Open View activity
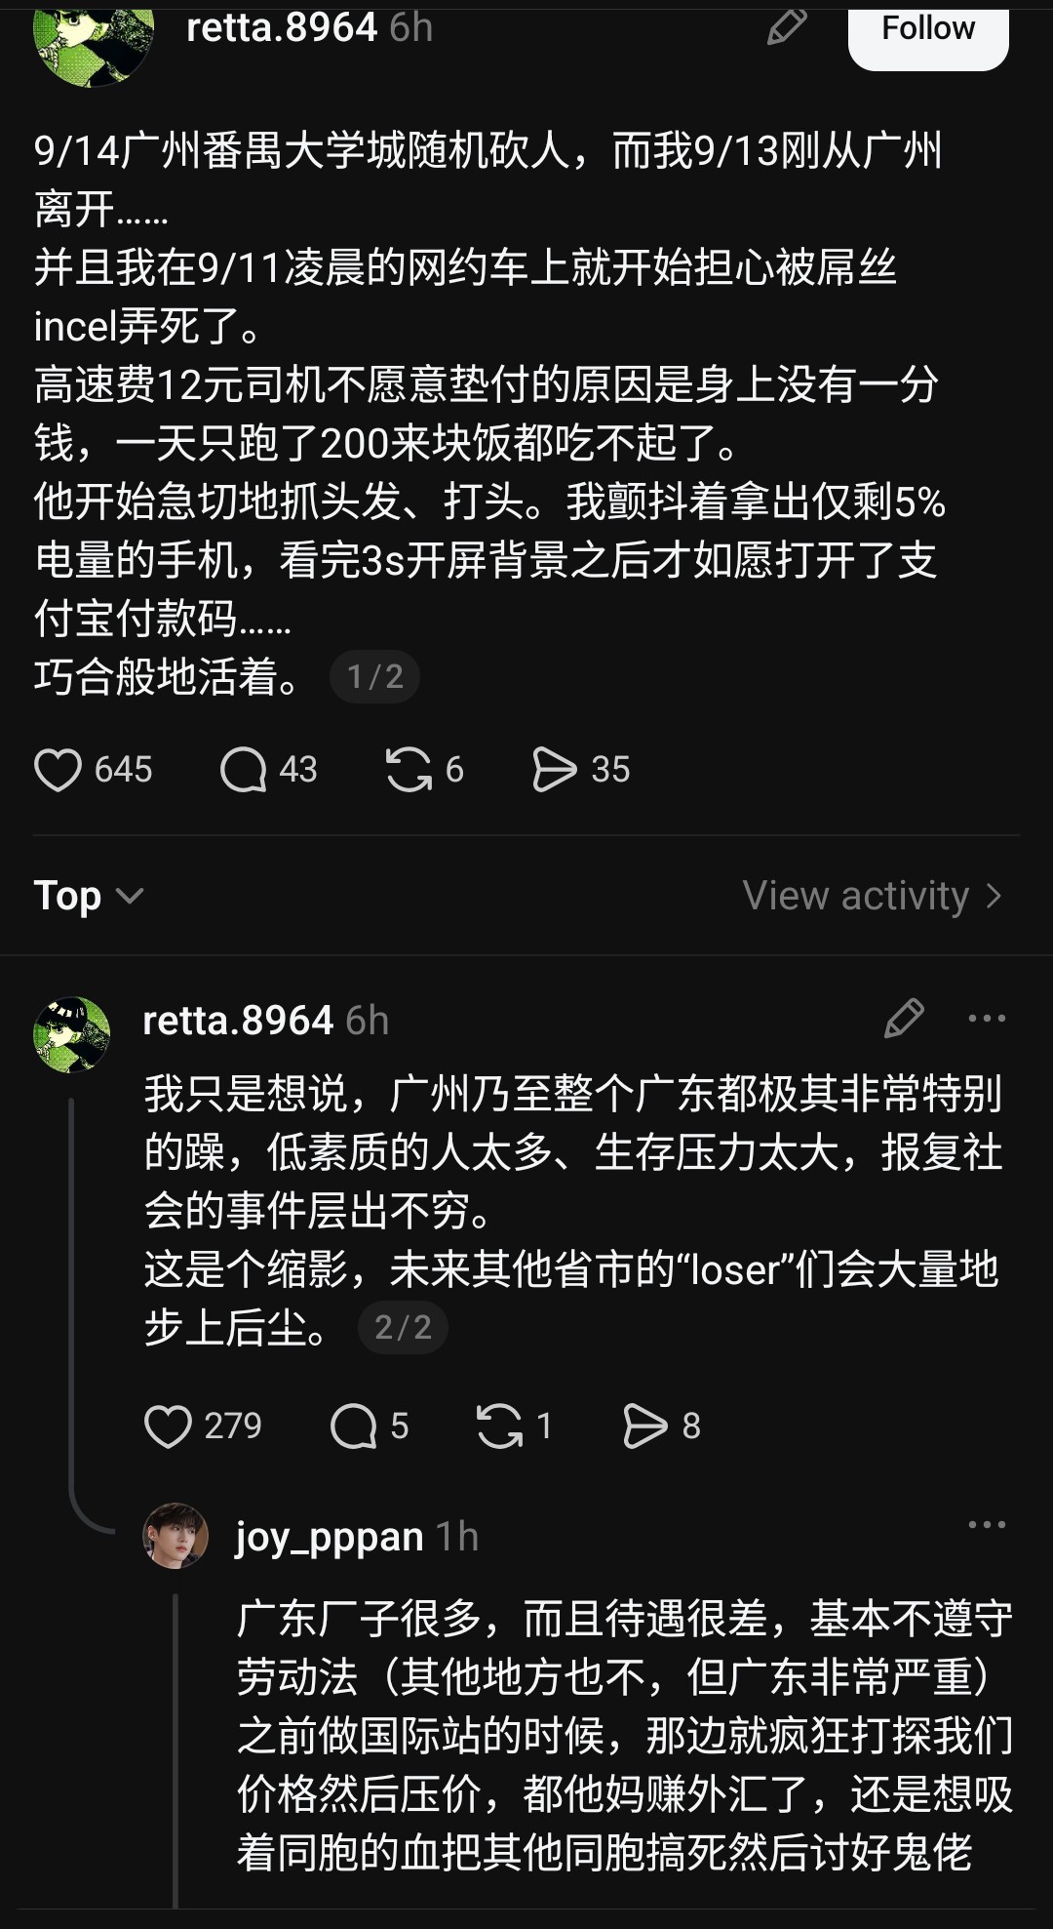Screen dimensions: 1053x1929 [873, 896]
